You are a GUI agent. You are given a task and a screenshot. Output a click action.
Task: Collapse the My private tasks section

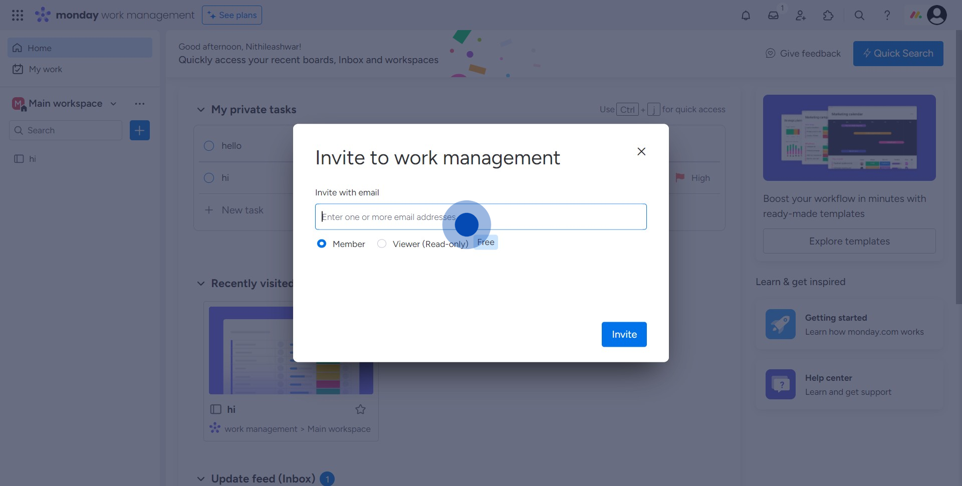pos(201,110)
